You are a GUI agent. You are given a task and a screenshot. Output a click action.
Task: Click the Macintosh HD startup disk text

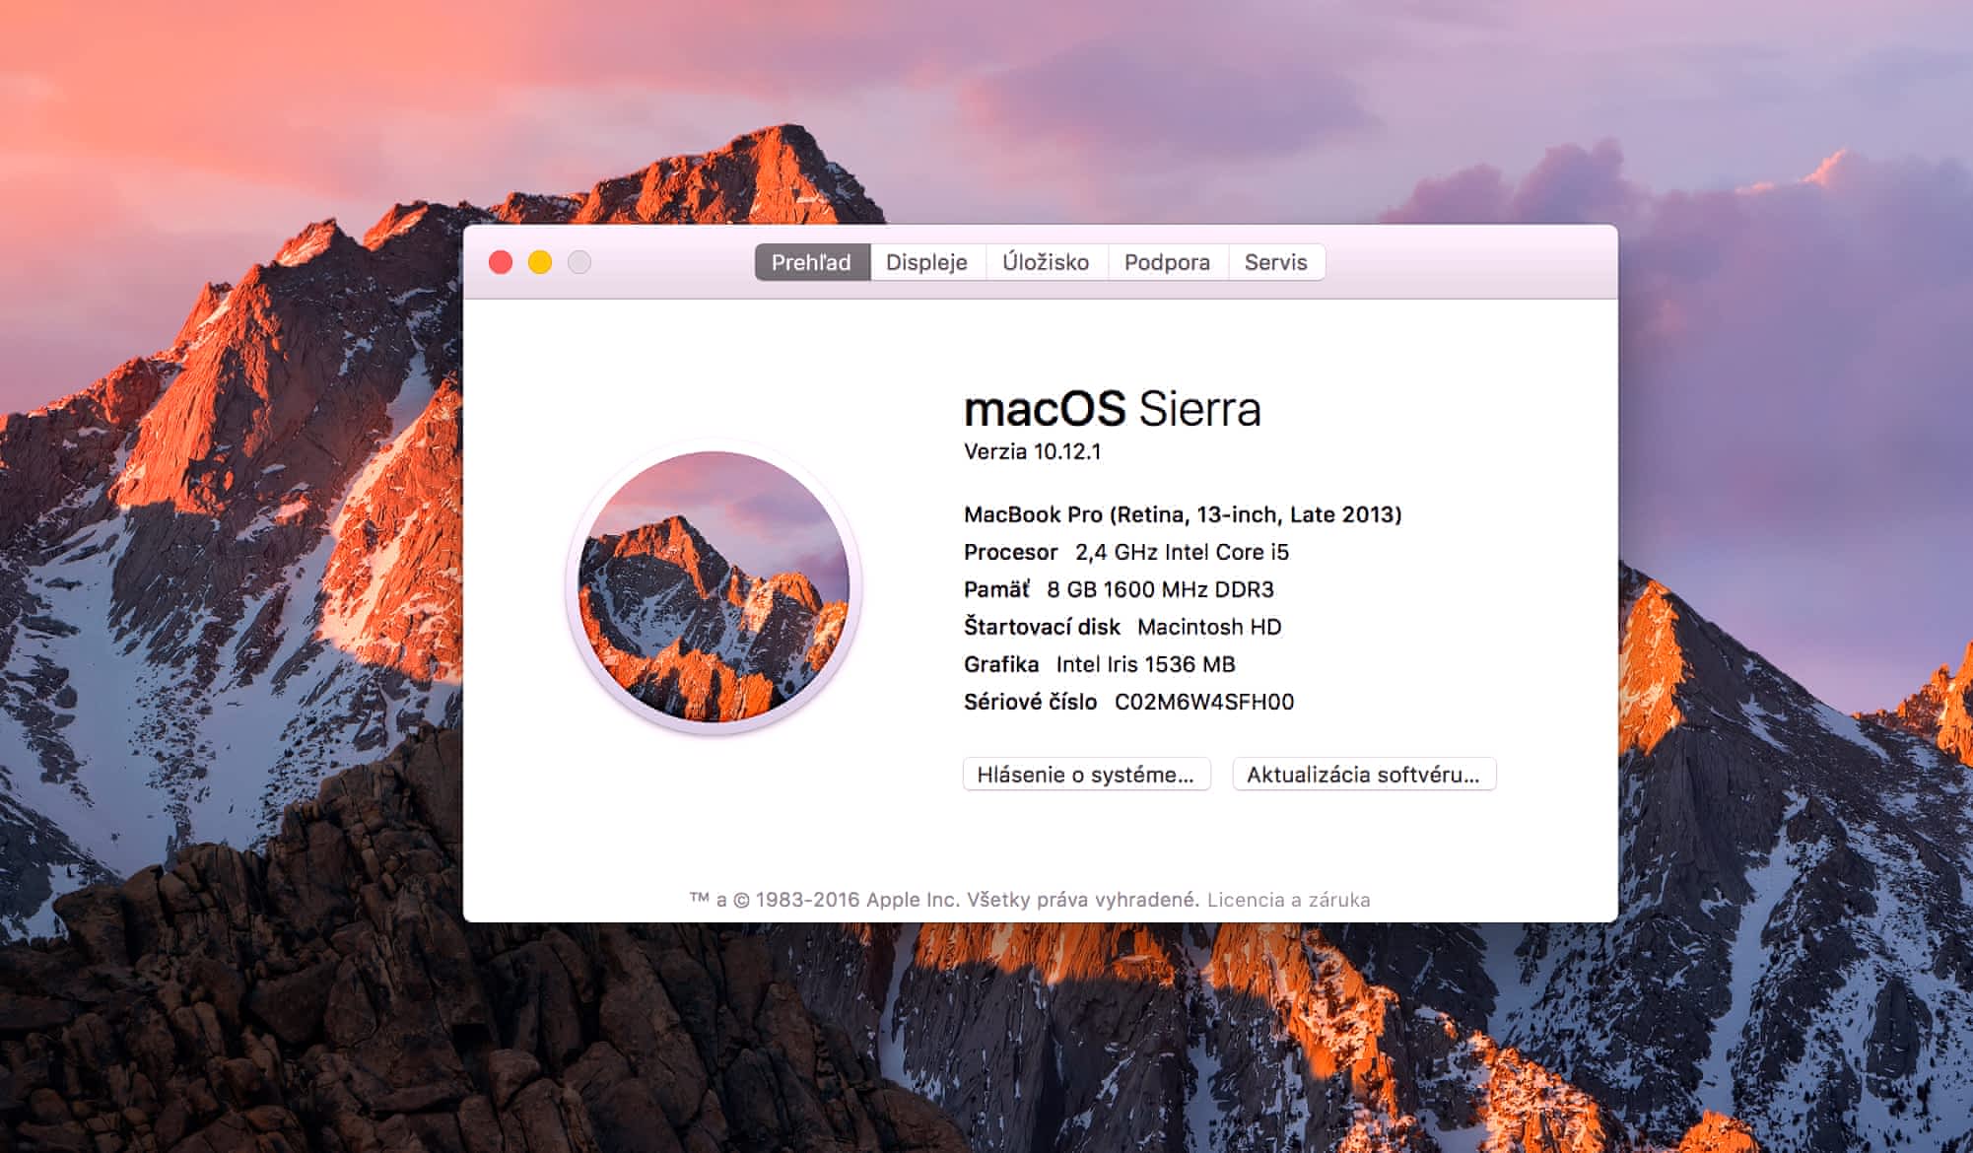1208,627
